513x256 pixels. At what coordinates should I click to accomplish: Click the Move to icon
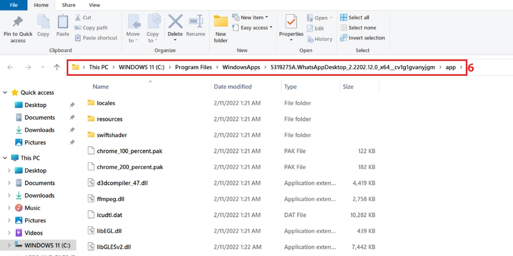click(133, 22)
